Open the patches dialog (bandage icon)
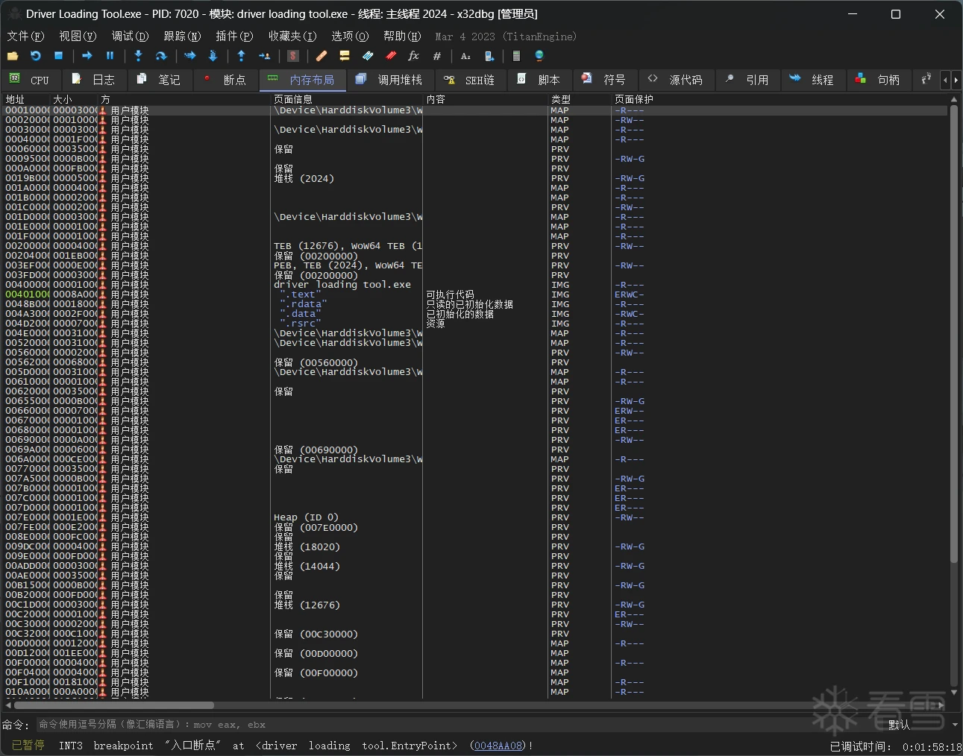Screen dimensions: 963x756 [x=321, y=56]
